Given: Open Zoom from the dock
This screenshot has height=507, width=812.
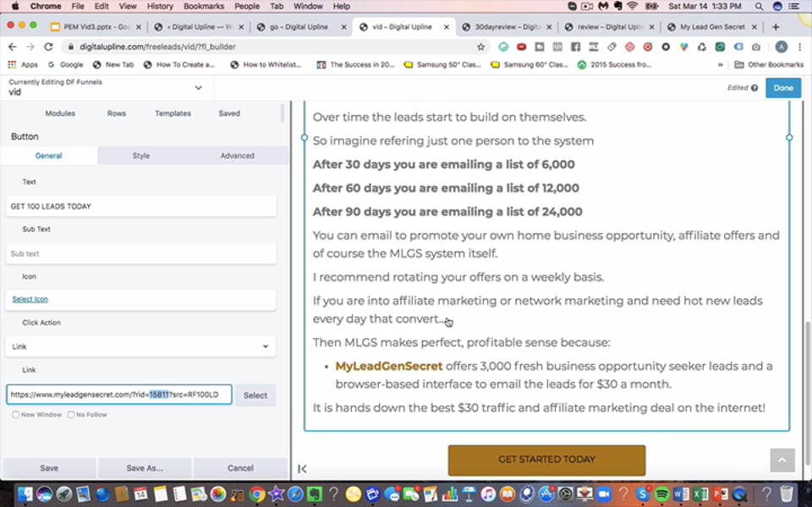Looking at the screenshot, I should click(604, 494).
